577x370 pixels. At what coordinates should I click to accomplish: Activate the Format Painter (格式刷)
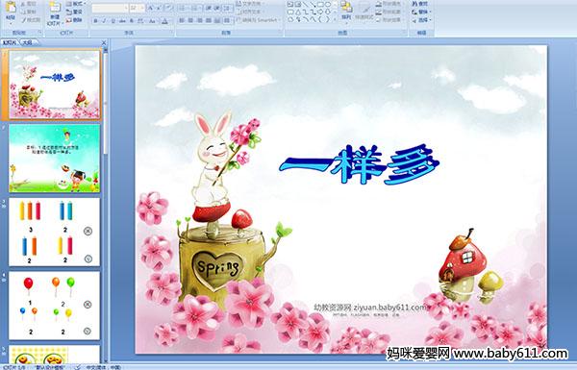pyautogui.click(x=31, y=20)
